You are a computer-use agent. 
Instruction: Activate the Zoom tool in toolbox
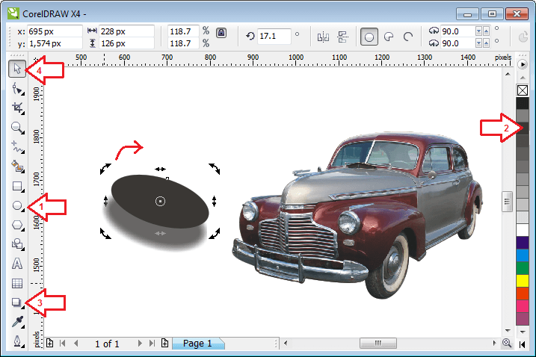18,128
